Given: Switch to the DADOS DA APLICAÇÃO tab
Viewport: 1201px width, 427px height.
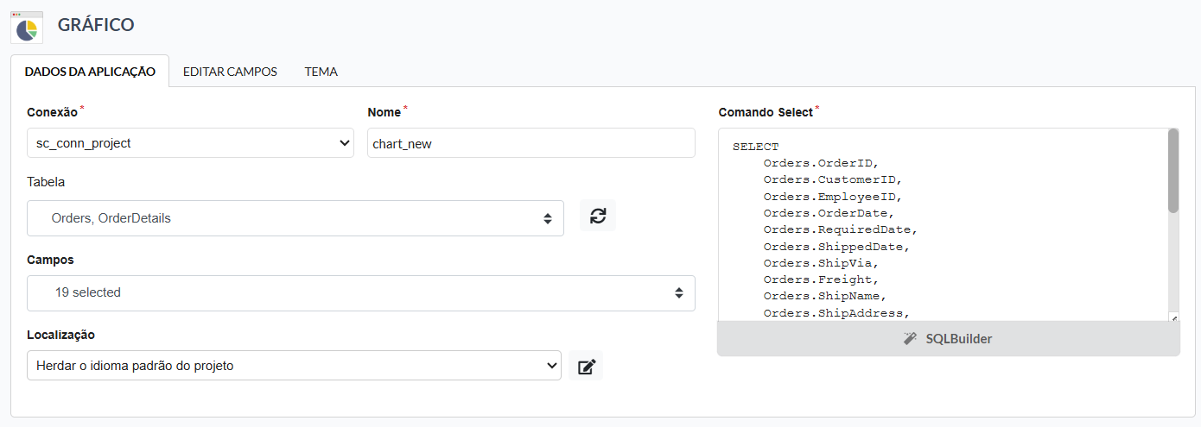Looking at the screenshot, I should coord(90,72).
